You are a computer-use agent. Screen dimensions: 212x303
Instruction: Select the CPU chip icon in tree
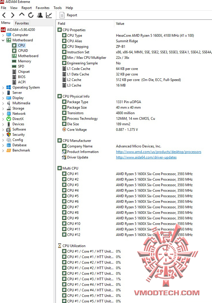[x=14, y=45]
